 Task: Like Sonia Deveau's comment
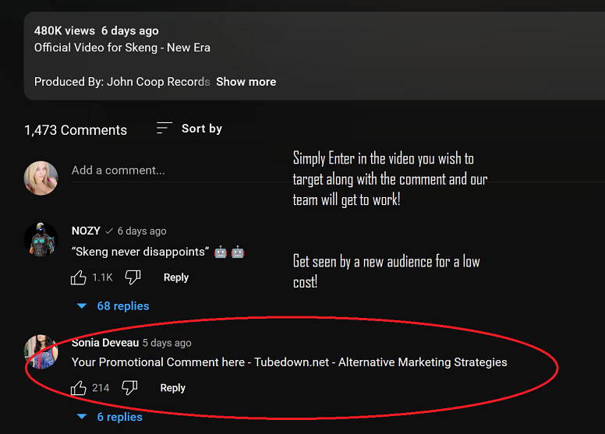[x=79, y=388]
